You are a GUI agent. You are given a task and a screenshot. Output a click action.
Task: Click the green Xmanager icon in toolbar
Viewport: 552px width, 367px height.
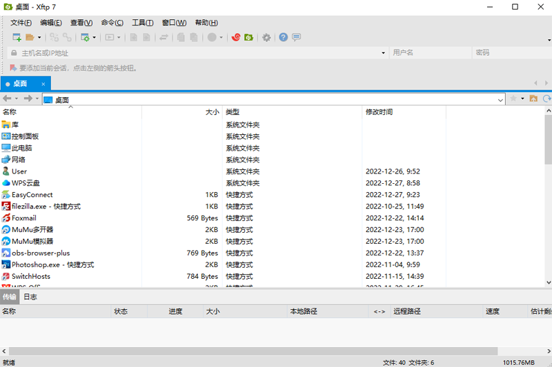coord(248,37)
